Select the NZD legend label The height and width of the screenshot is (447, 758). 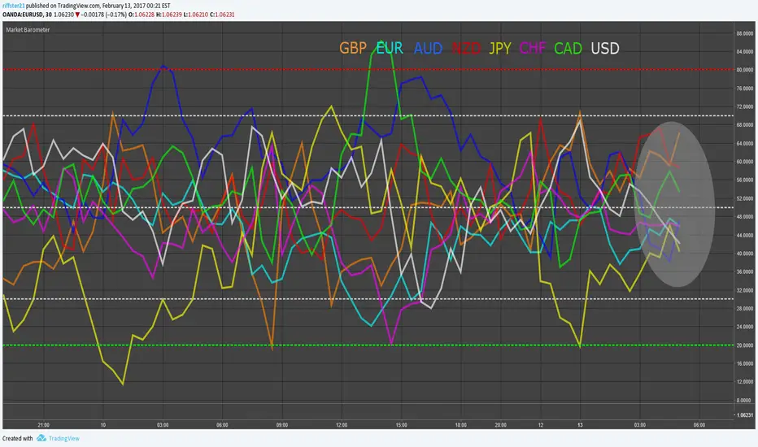pyautogui.click(x=466, y=48)
